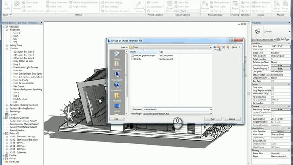The height and width of the screenshot is (165, 293).
Task: Click Edit Type in Properties panel
Action: tap(283, 40)
